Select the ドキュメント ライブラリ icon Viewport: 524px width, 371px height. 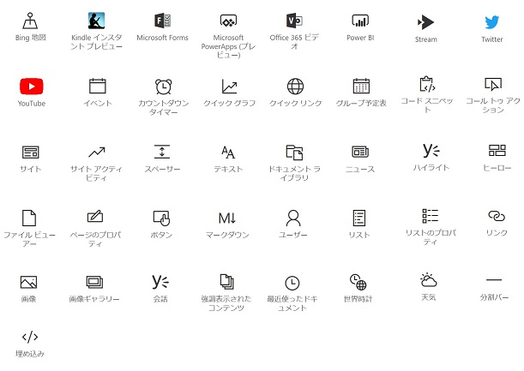pyautogui.click(x=294, y=153)
